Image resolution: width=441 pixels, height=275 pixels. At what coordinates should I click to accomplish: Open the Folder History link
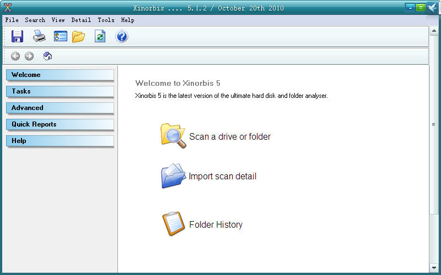216,224
